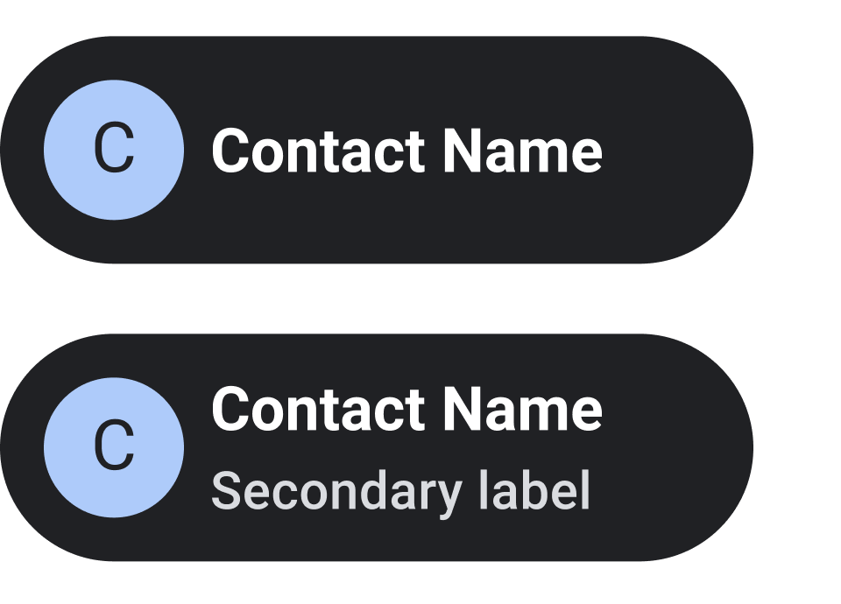This screenshot has height=604, width=841.
Task: Open the profile picture of the first contact
Action: click(114, 150)
